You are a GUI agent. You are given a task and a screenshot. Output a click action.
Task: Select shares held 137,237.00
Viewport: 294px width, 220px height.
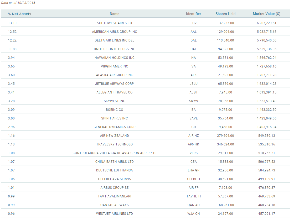click(225, 23)
